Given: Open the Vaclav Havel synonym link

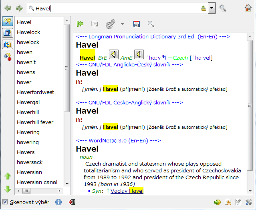Looking at the screenshot, I should pos(127,191).
